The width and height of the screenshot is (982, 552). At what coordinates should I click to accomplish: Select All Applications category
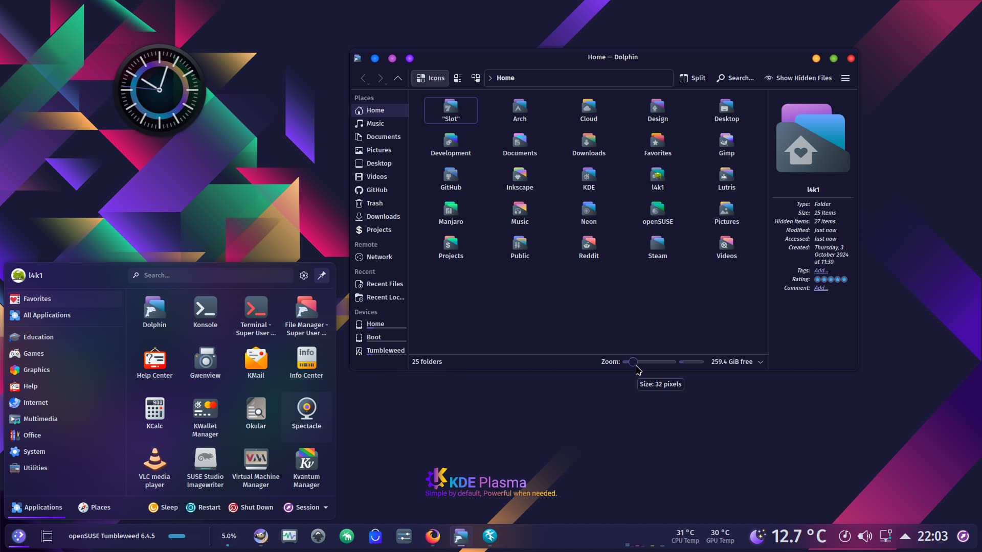point(47,315)
